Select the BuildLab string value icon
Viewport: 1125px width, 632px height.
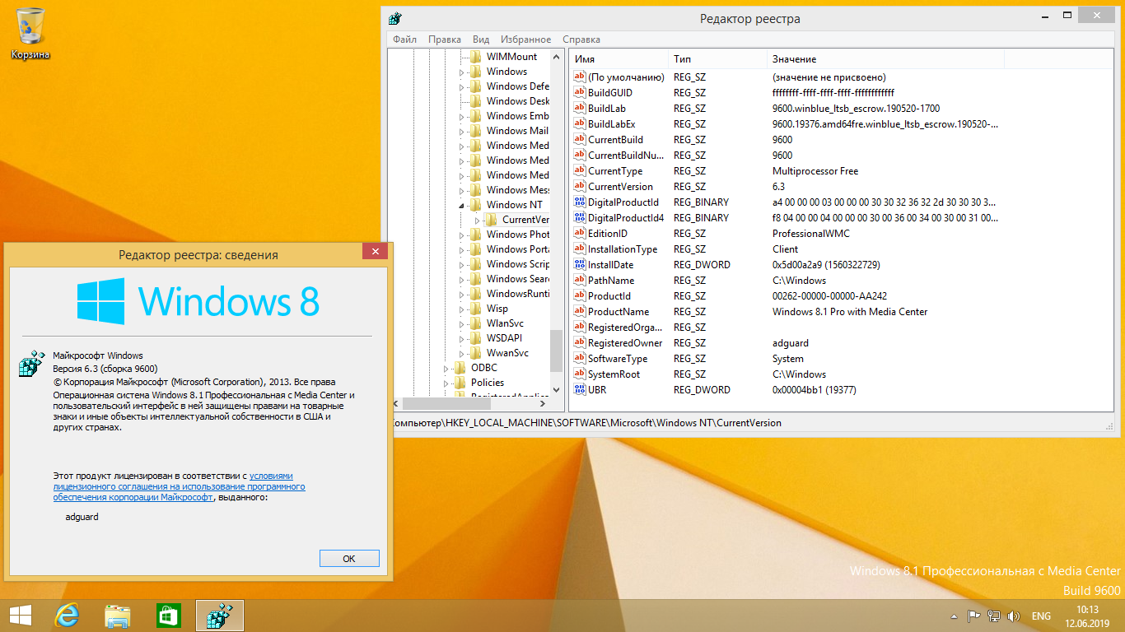(x=580, y=109)
